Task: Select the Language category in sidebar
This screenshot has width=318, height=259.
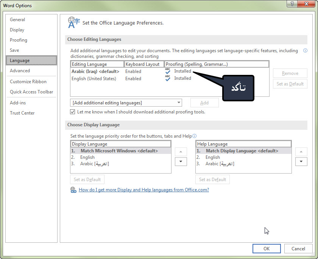Action: click(x=31, y=60)
